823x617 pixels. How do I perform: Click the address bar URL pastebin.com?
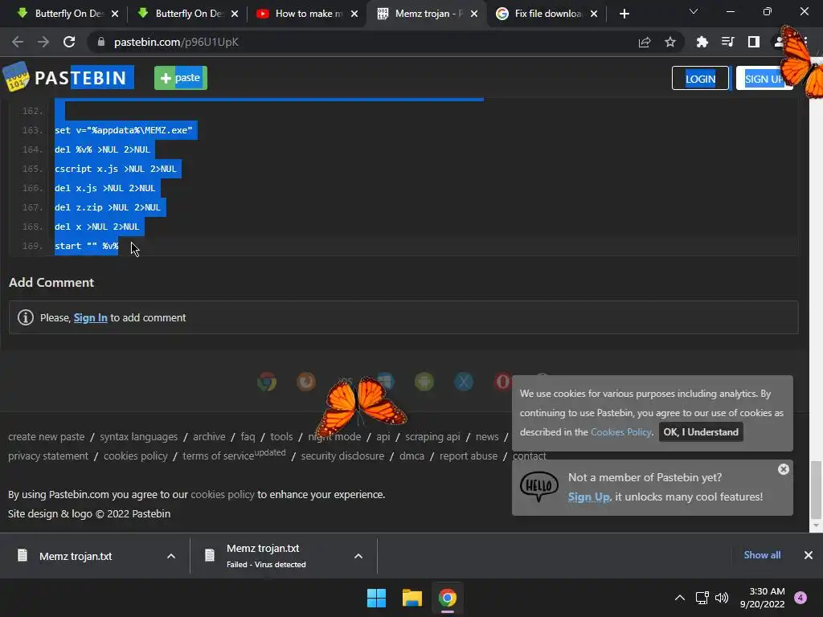point(176,42)
